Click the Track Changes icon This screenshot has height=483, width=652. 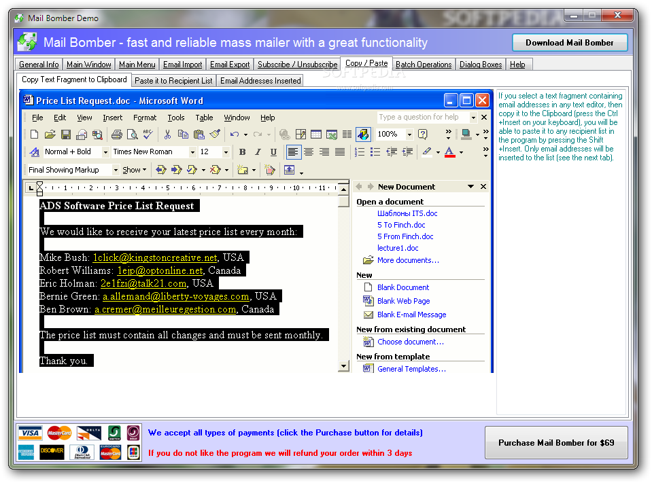point(270,170)
